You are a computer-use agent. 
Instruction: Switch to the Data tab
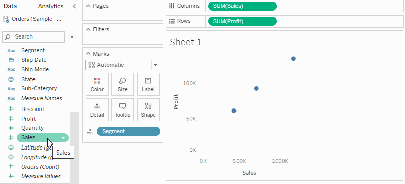click(10, 6)
